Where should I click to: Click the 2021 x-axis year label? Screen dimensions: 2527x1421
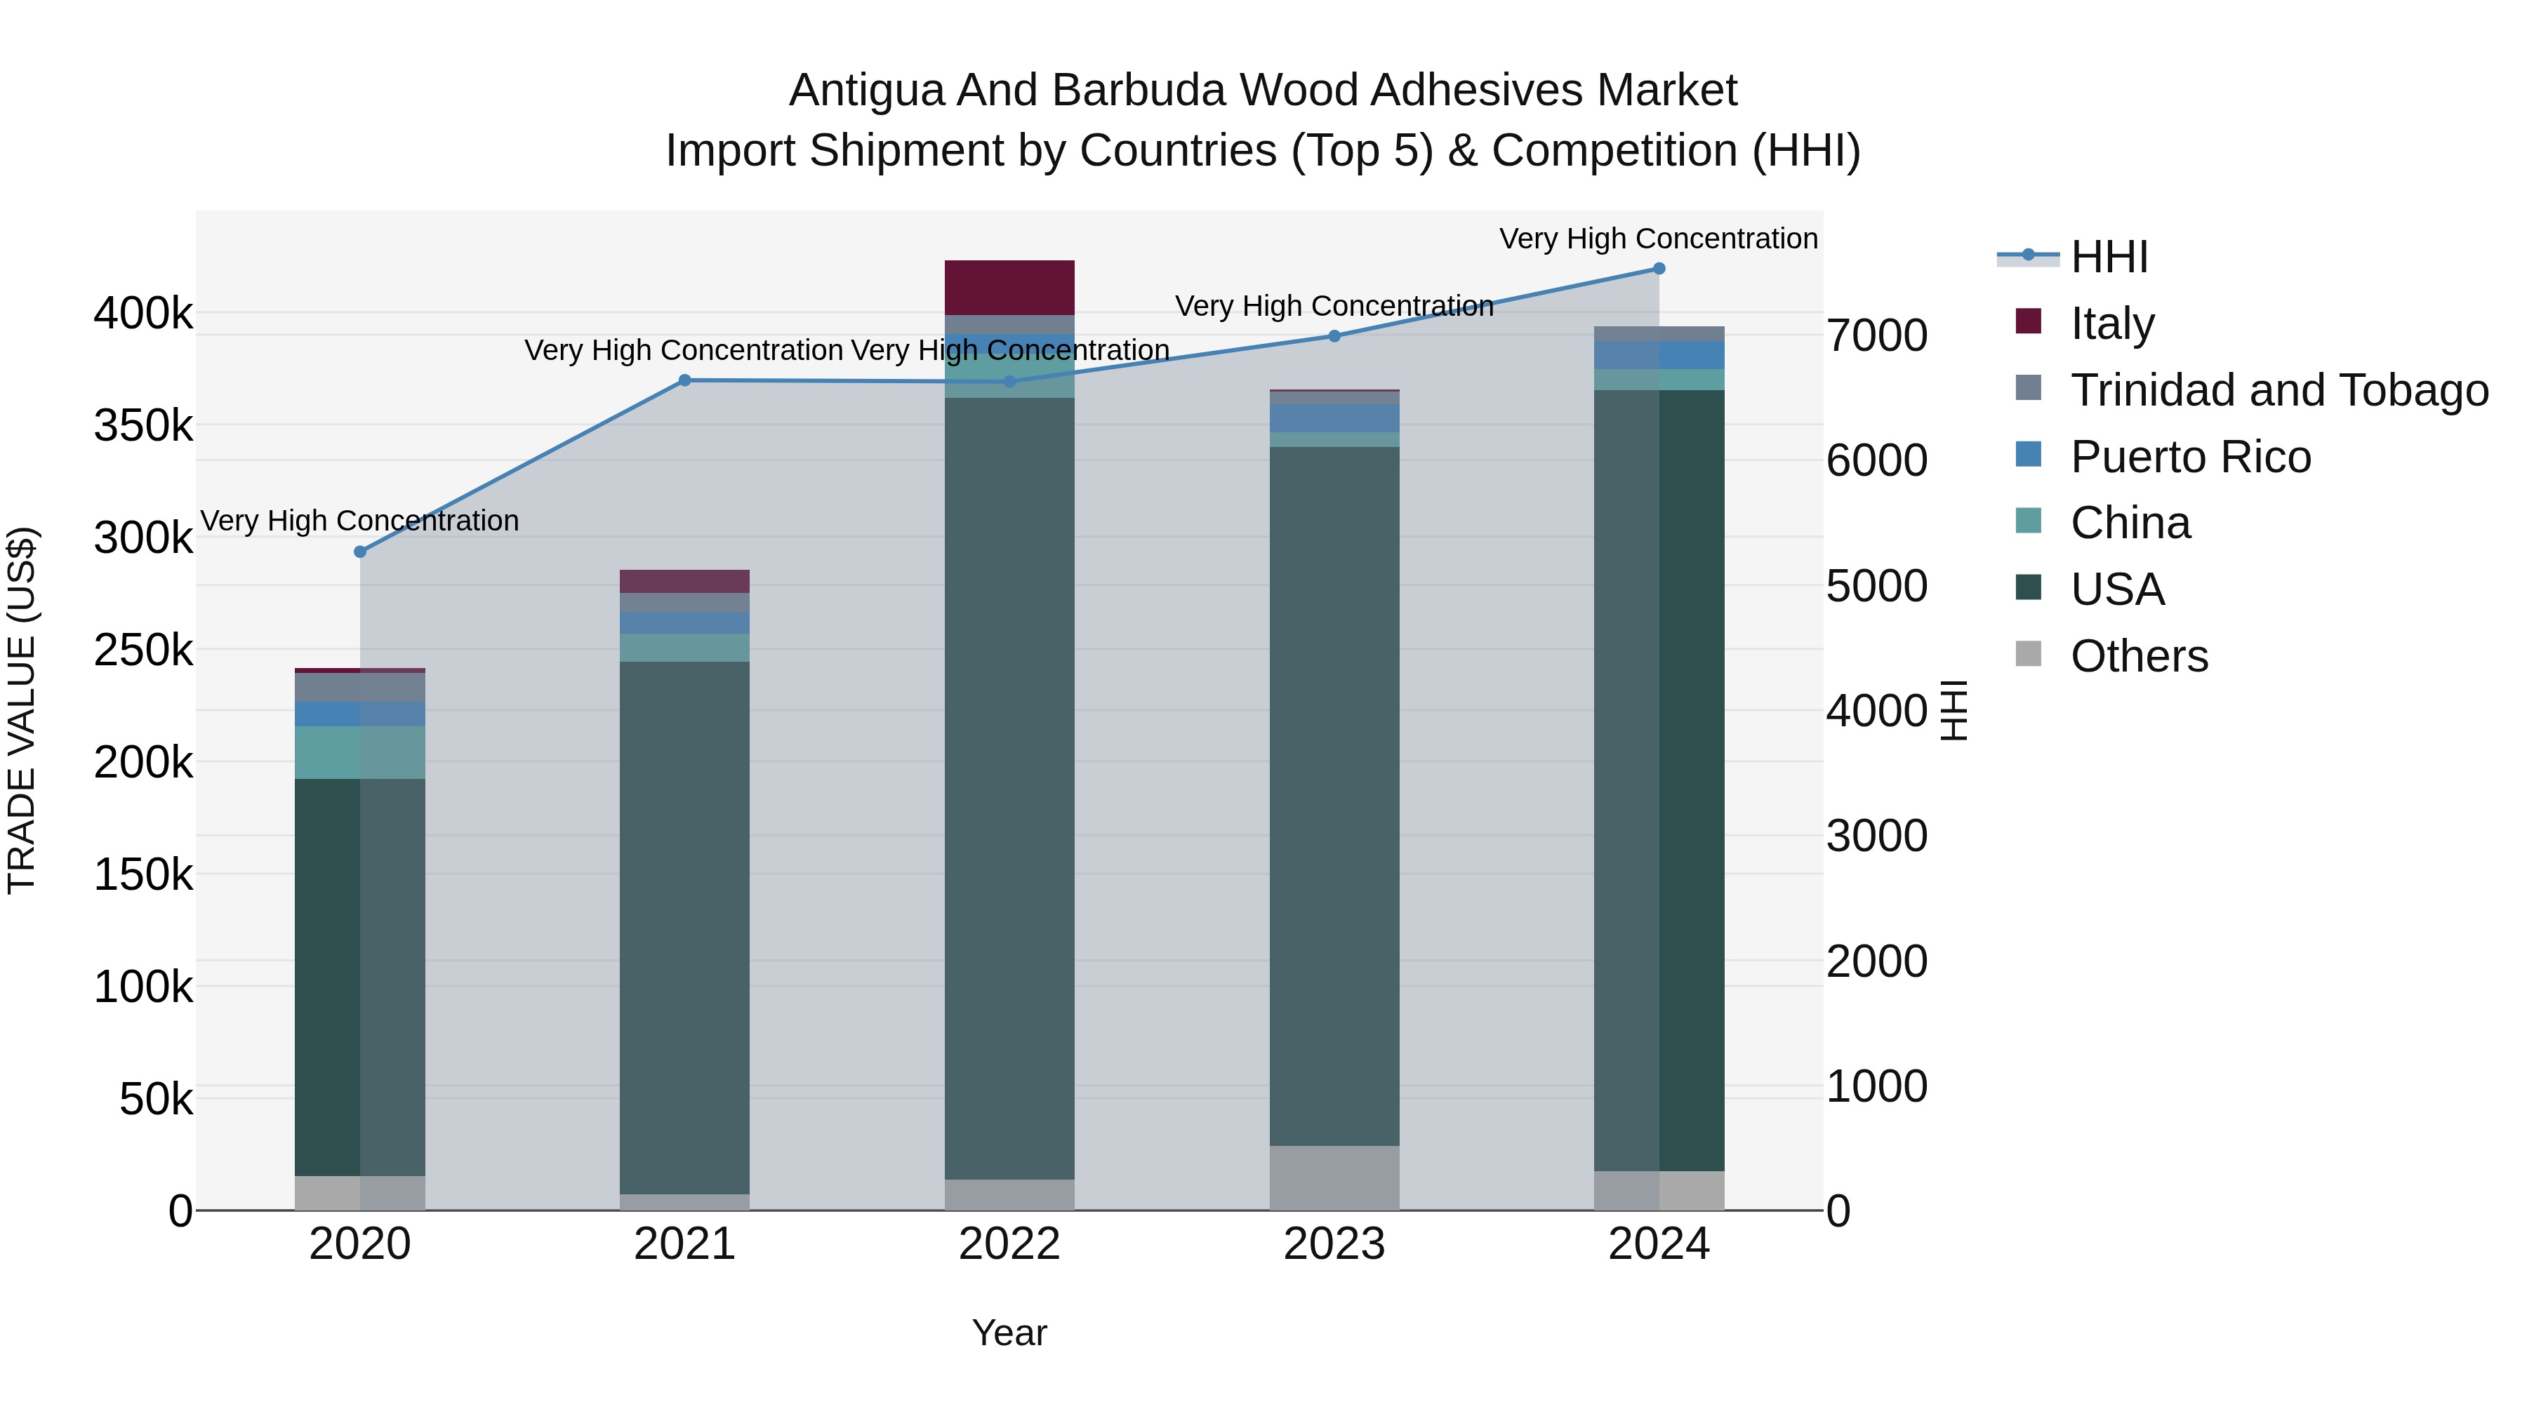click(684, 1244)
